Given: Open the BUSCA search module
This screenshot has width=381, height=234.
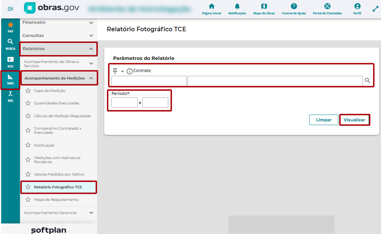Looking at the screenshot, I should coord(11,44).
